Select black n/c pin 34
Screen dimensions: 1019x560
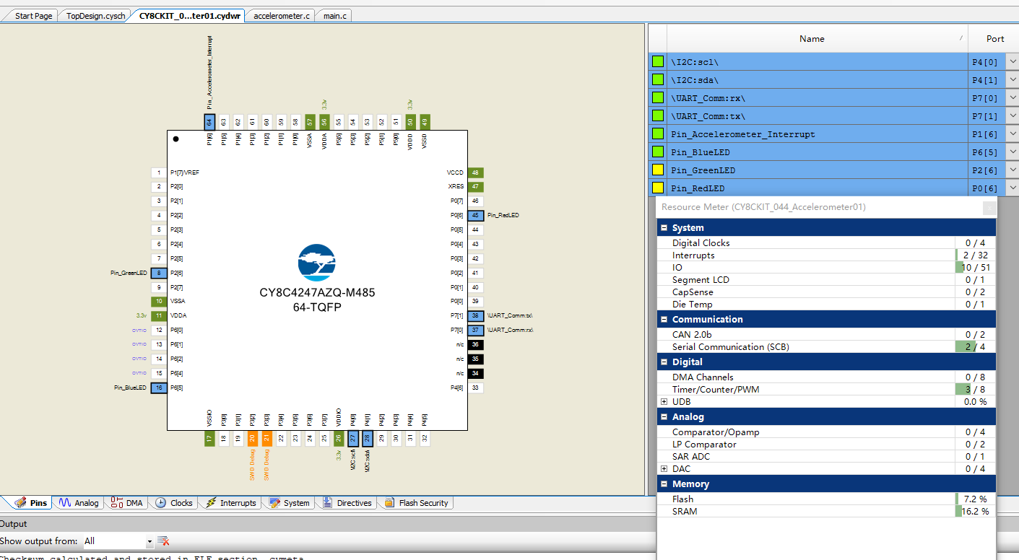coord(475,373)
